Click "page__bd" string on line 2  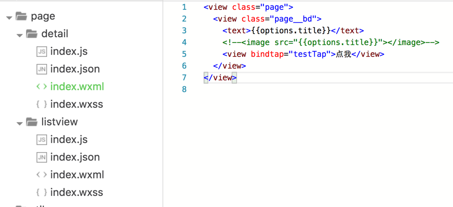pyautogui.click(x=293, y=19)
